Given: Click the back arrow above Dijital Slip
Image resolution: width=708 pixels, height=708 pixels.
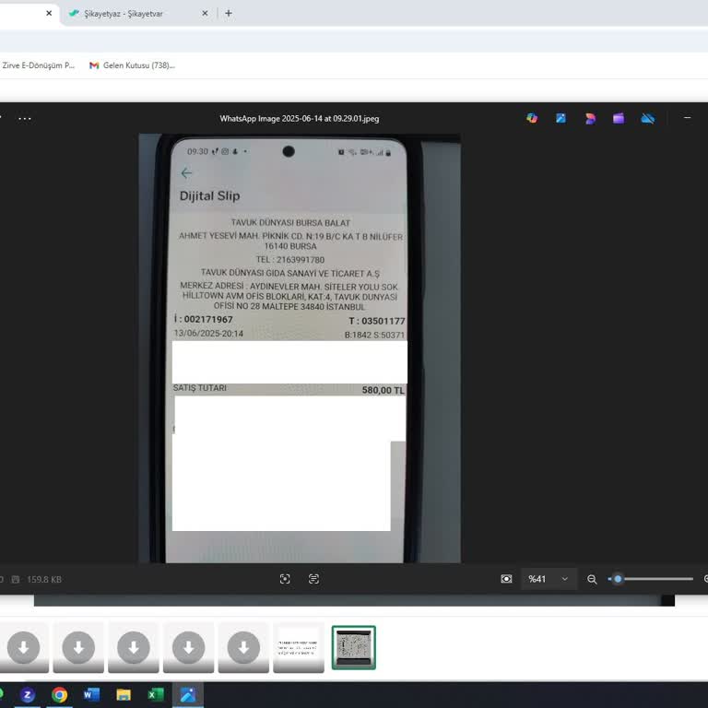Looking at the screenshot, I should click(x=186, y=173).
